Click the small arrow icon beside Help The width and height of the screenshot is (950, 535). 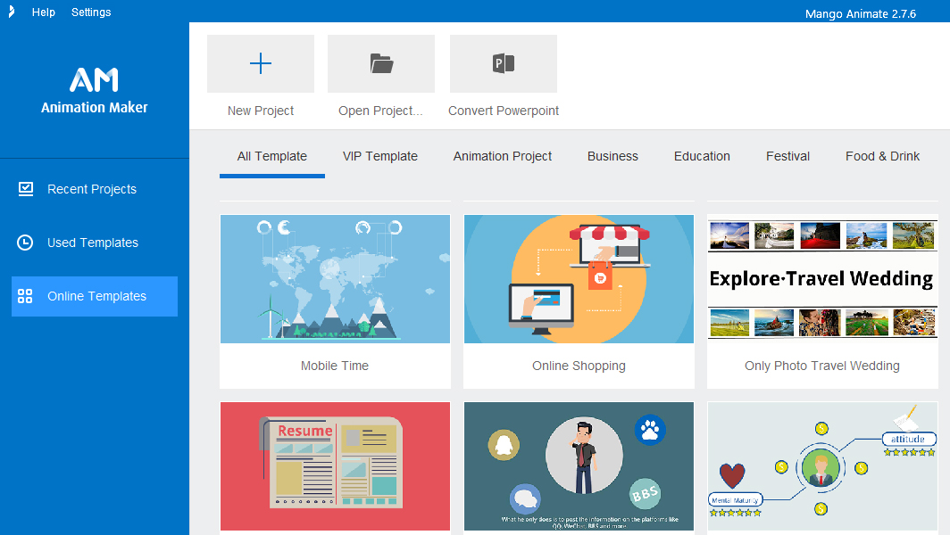[x=12, y=12]
